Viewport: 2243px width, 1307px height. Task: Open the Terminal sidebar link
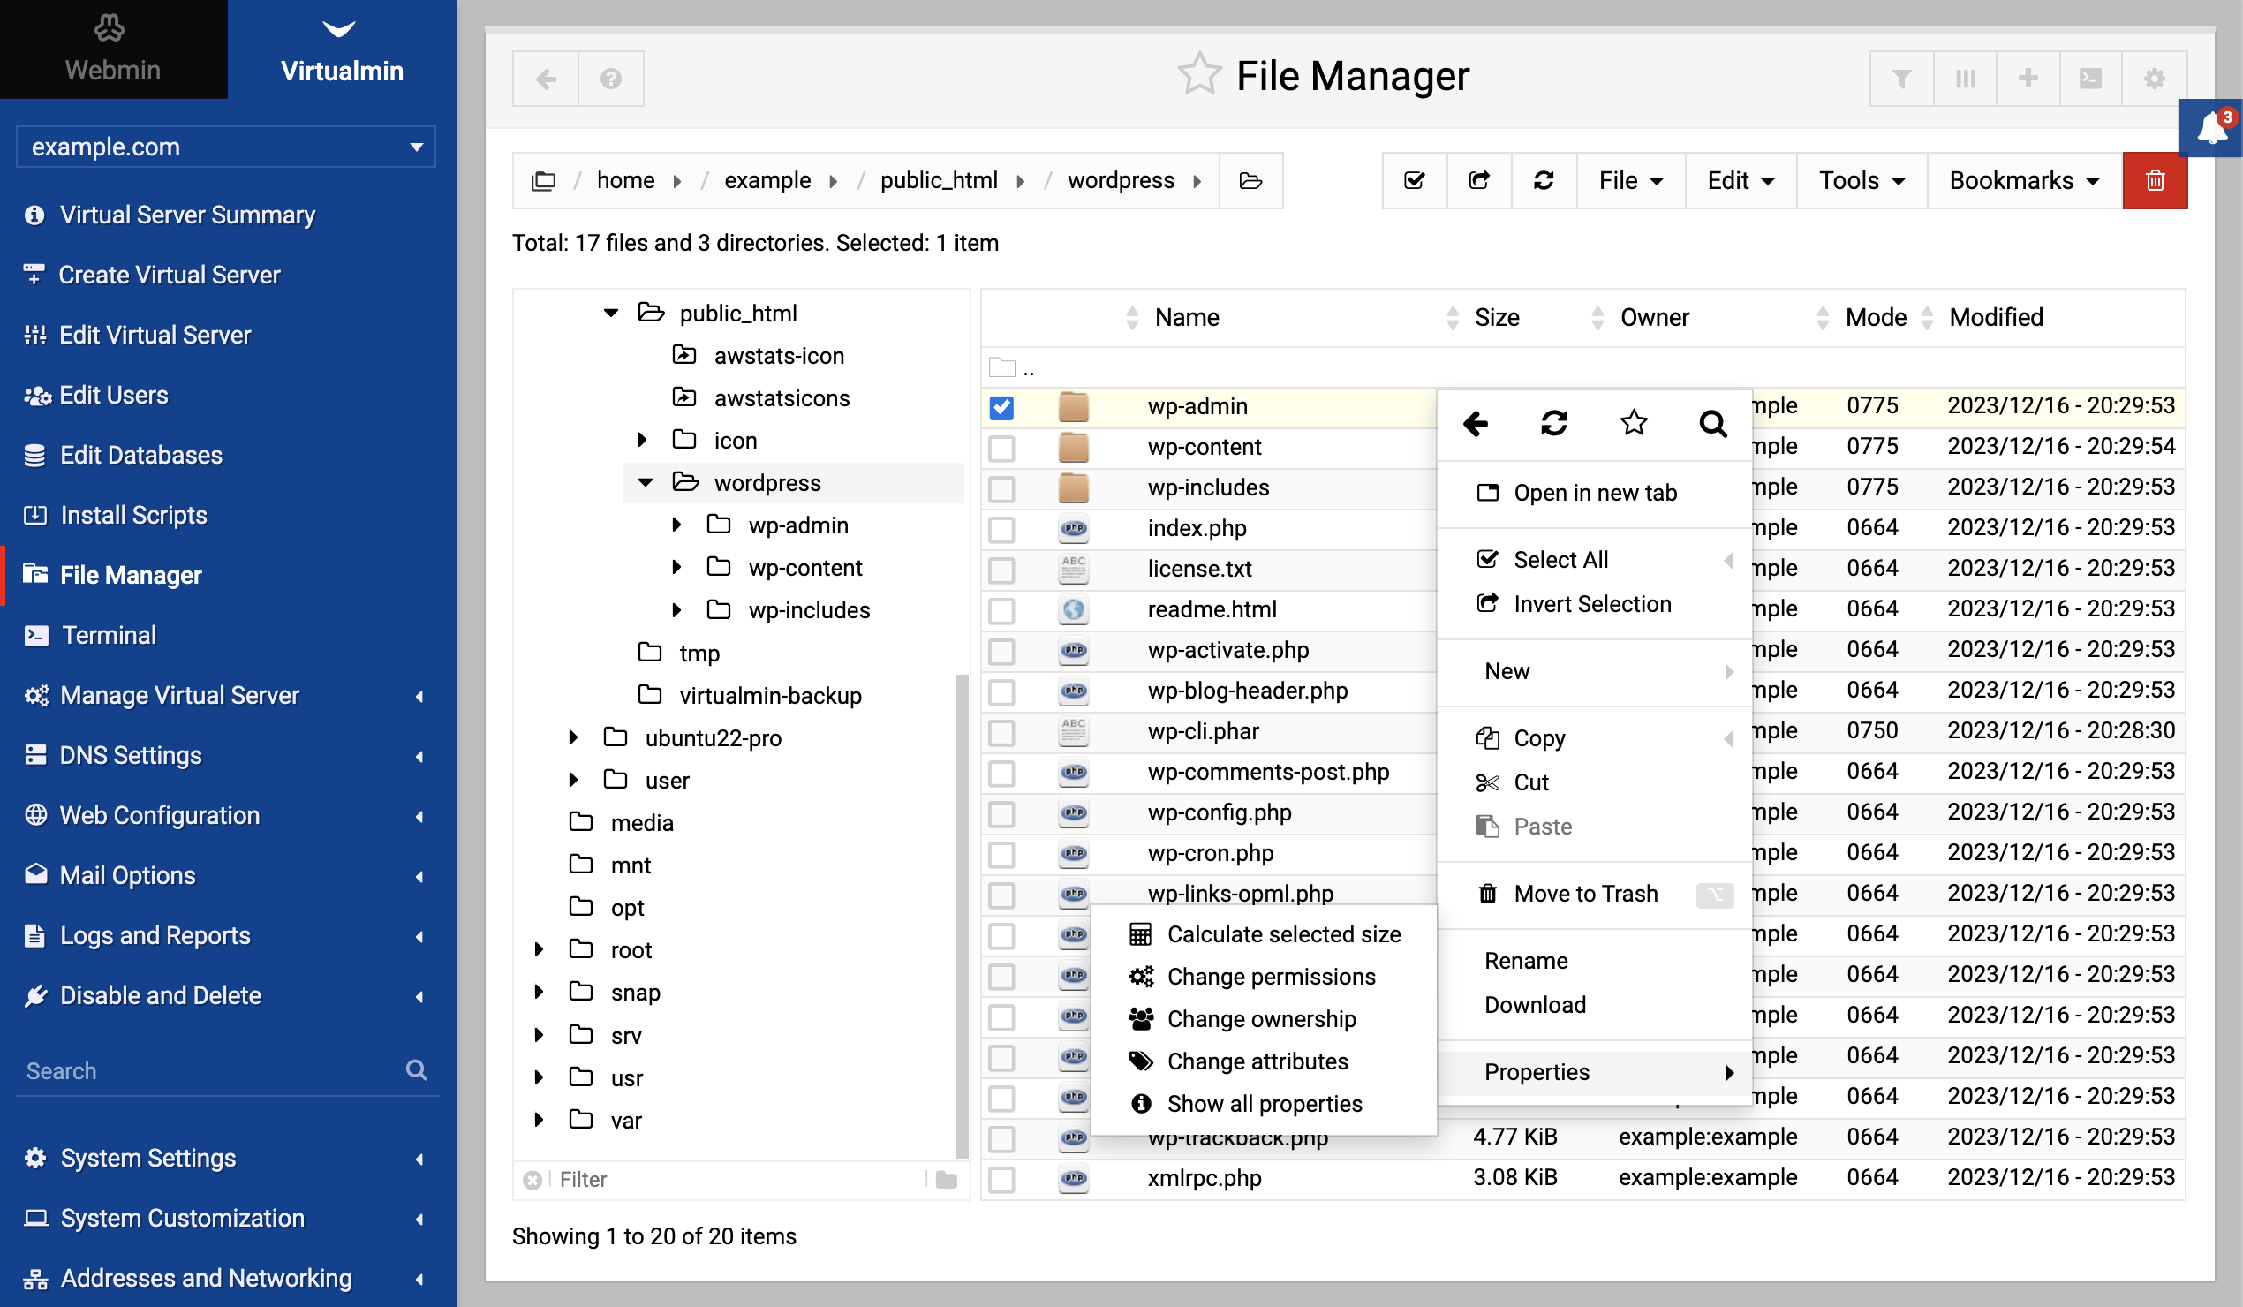(109, 635)
